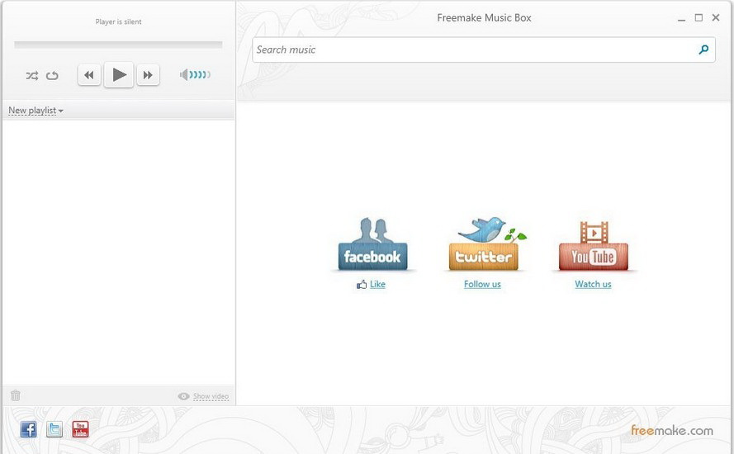Adjust the volume level bars

[x=200, y=74]
